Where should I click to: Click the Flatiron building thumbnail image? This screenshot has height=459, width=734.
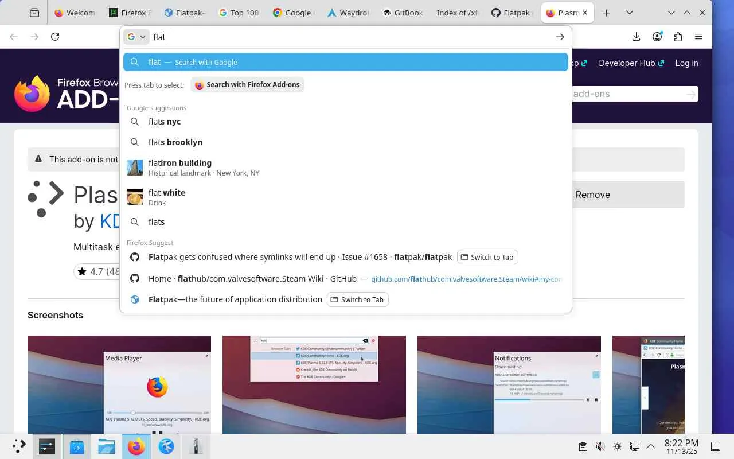[x=135, y=168]
